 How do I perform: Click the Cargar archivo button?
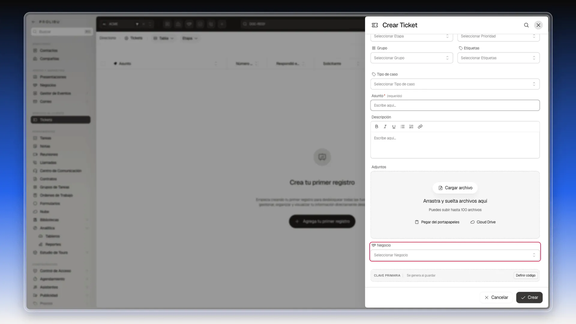click(x=455, y=188)
